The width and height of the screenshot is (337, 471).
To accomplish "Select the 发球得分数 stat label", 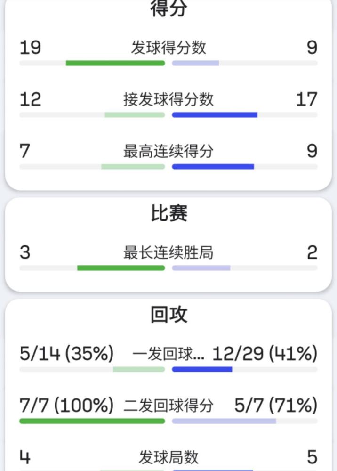I will 168,48.
